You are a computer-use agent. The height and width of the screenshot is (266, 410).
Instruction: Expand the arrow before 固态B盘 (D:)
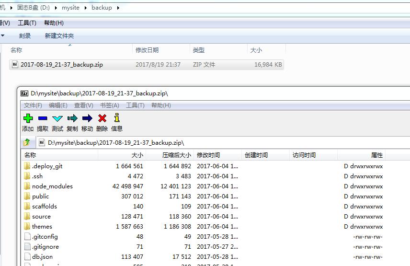[11, 8]
